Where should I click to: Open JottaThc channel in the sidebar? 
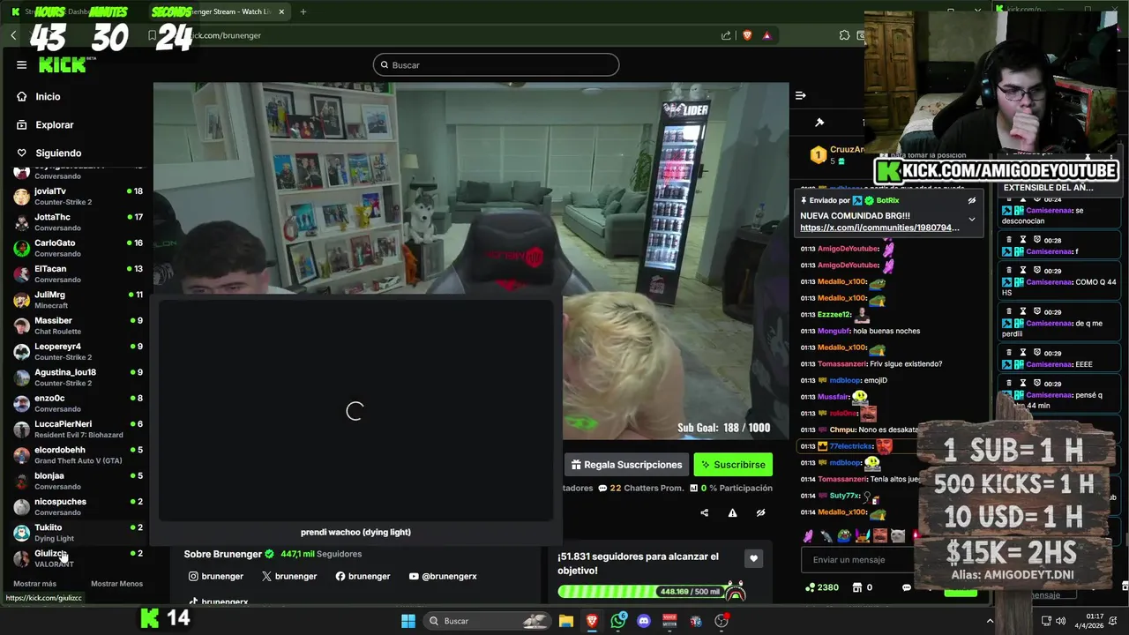(78, 222)
